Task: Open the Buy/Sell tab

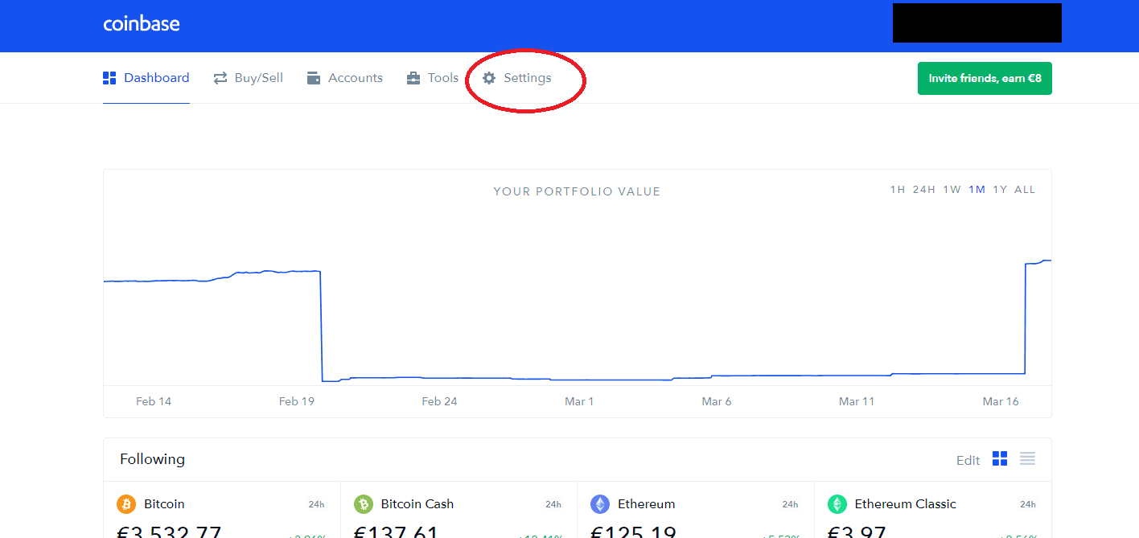Action: (258, 78)
